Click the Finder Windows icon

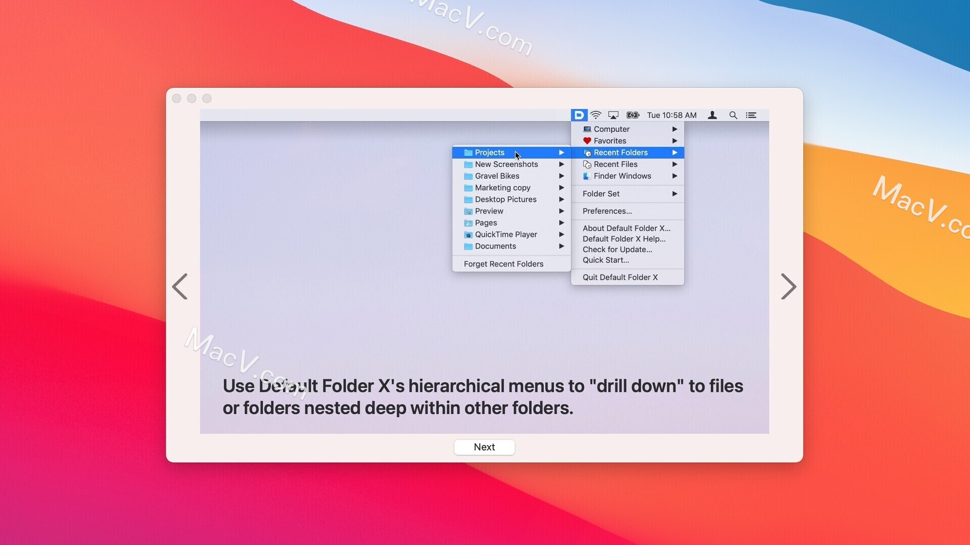pos(587,176)
